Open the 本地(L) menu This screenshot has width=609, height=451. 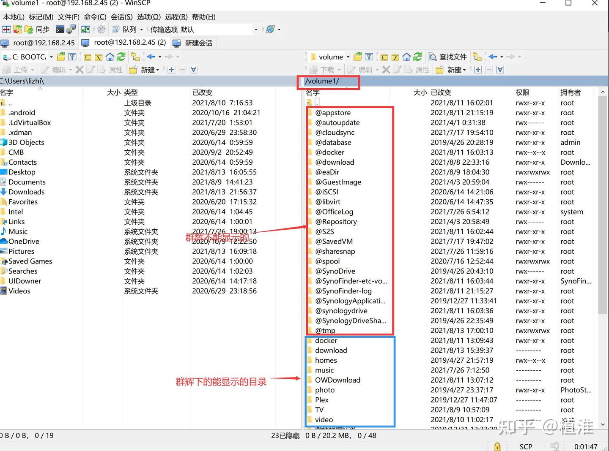(14, 17)
